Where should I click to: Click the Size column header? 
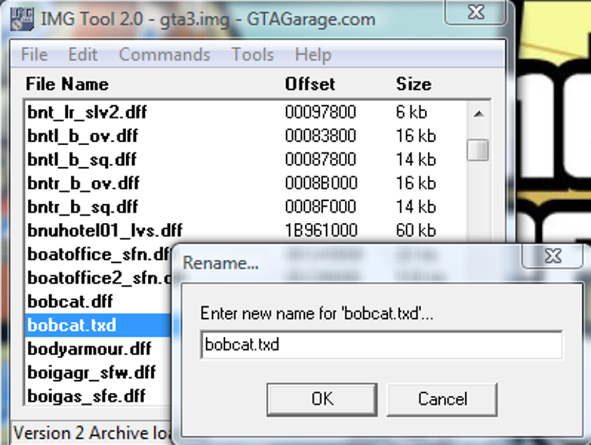(414, 84)
